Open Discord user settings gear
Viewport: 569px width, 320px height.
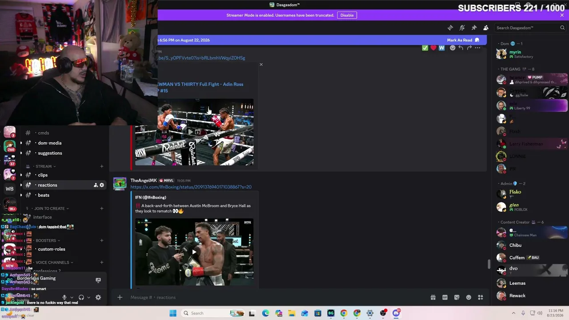pyautogui.click(x=98, y=297)
